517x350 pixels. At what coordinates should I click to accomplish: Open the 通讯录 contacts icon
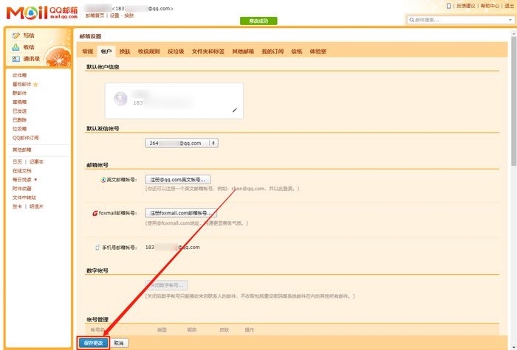click(x=16, y=59)
